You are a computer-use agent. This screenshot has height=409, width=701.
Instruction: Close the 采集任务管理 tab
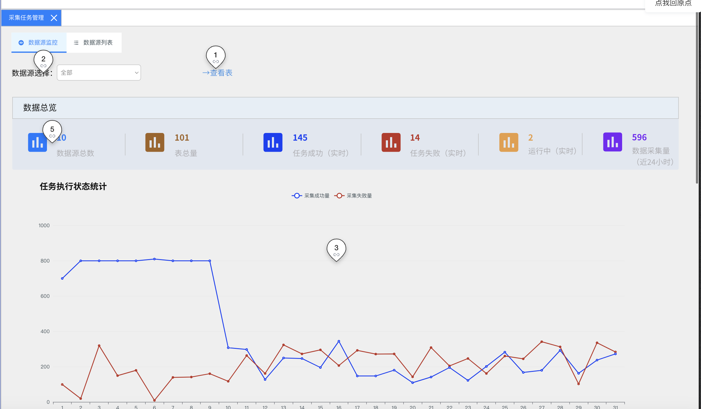click(x=54, y=18)
